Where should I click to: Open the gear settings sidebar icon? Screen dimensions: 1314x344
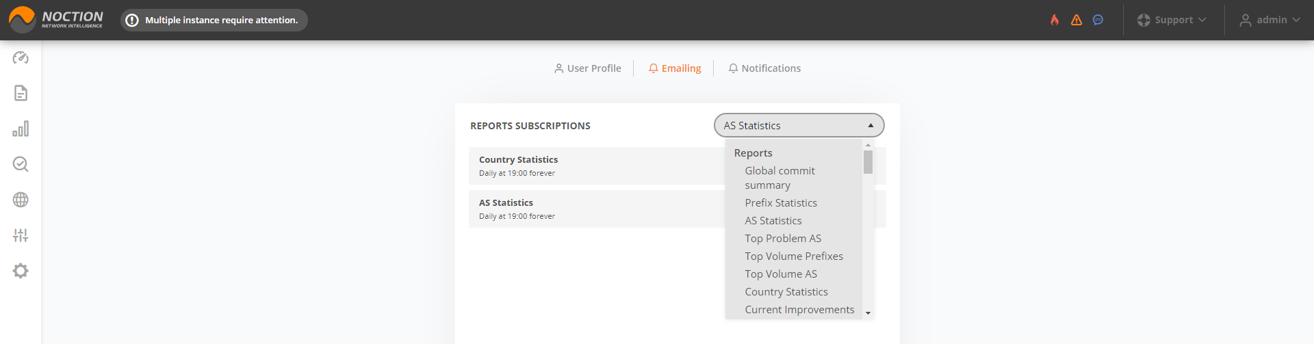pyautogui.click(x=21, y=271)
